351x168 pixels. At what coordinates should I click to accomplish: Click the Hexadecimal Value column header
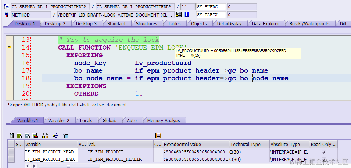(x=196, y=144)
